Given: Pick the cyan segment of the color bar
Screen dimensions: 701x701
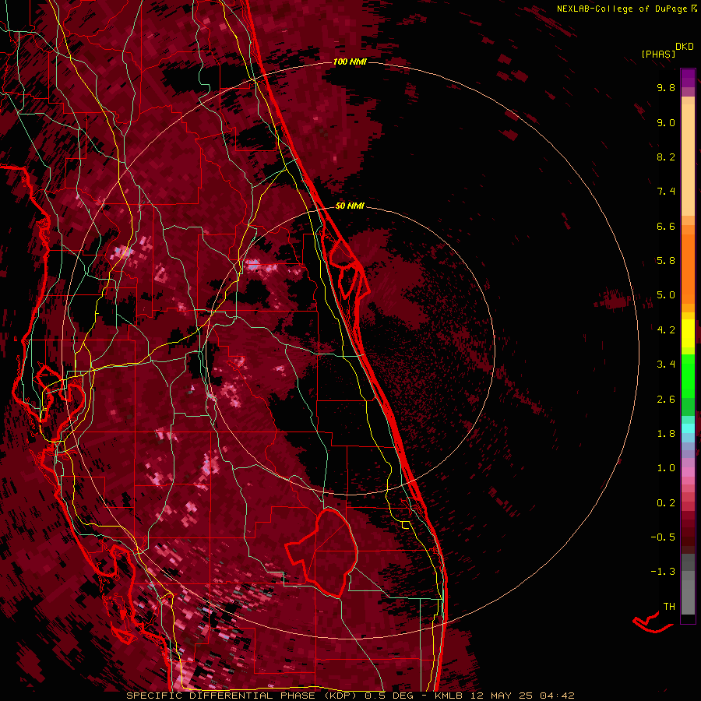Looking at the screenshot, I should [x=688, y=428].
